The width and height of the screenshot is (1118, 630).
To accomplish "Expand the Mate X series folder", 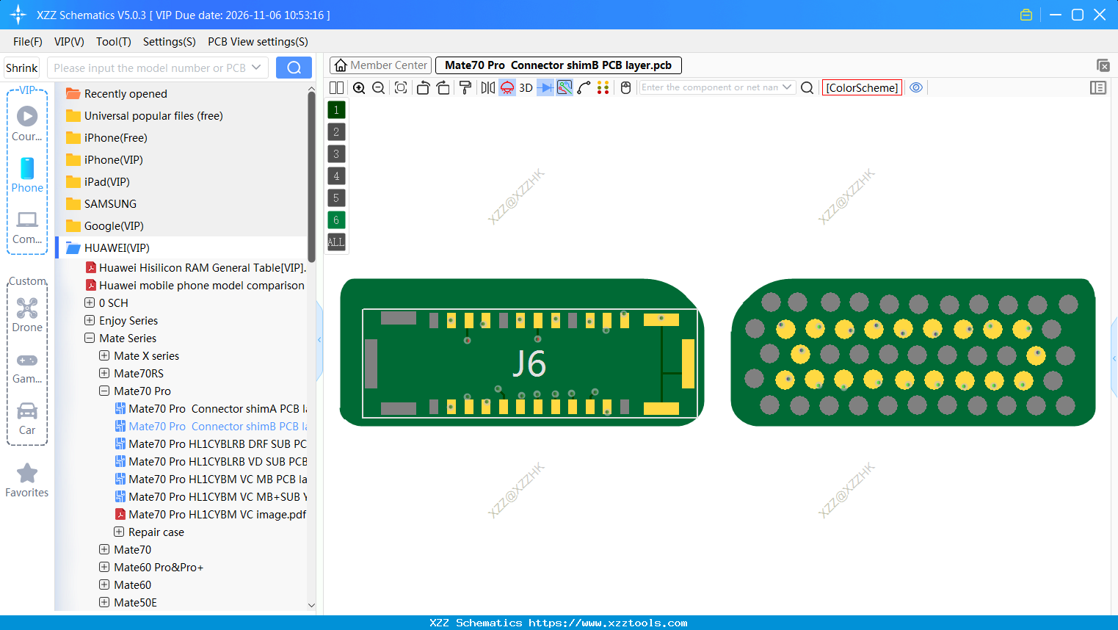I will (104, 355).
